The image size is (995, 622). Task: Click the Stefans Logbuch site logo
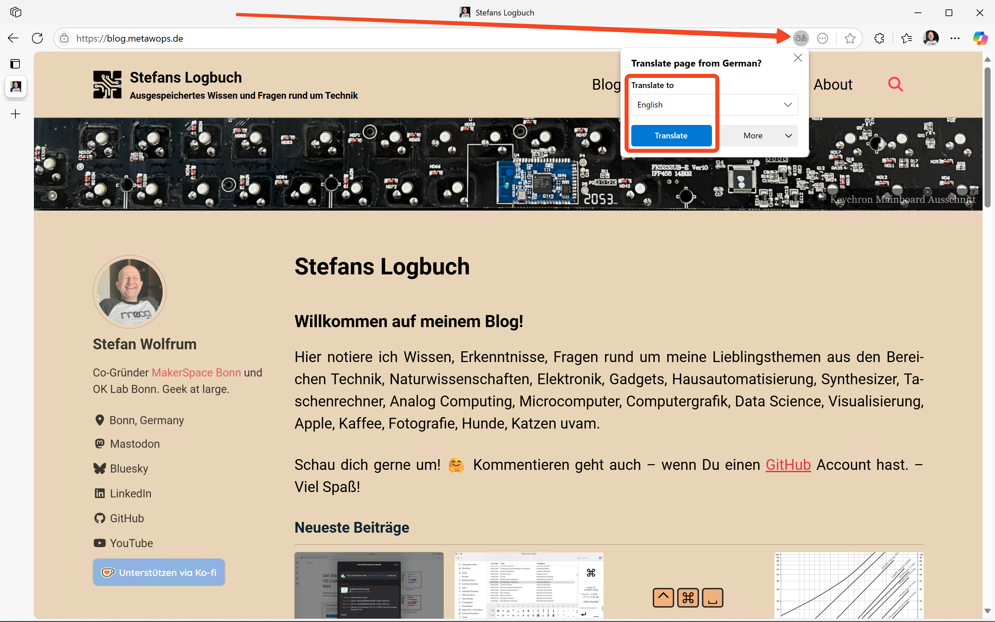pyautogui.click(x=107, y=84)
